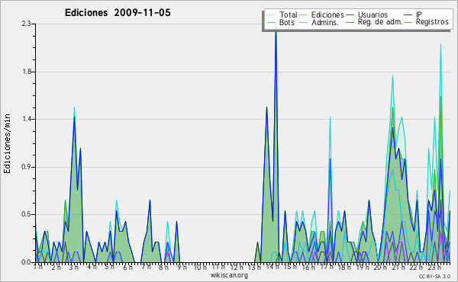Click the y-axis value 0.9
Viewport: 458px width, 282px height.
[x=26, y=167]
